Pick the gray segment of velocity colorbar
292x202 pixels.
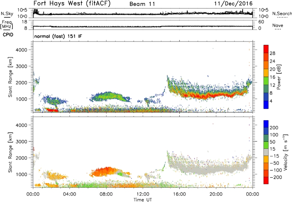pyautogui.click(x=266, y=152)
